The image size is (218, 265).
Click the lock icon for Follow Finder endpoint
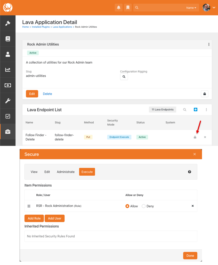(195, 137)
